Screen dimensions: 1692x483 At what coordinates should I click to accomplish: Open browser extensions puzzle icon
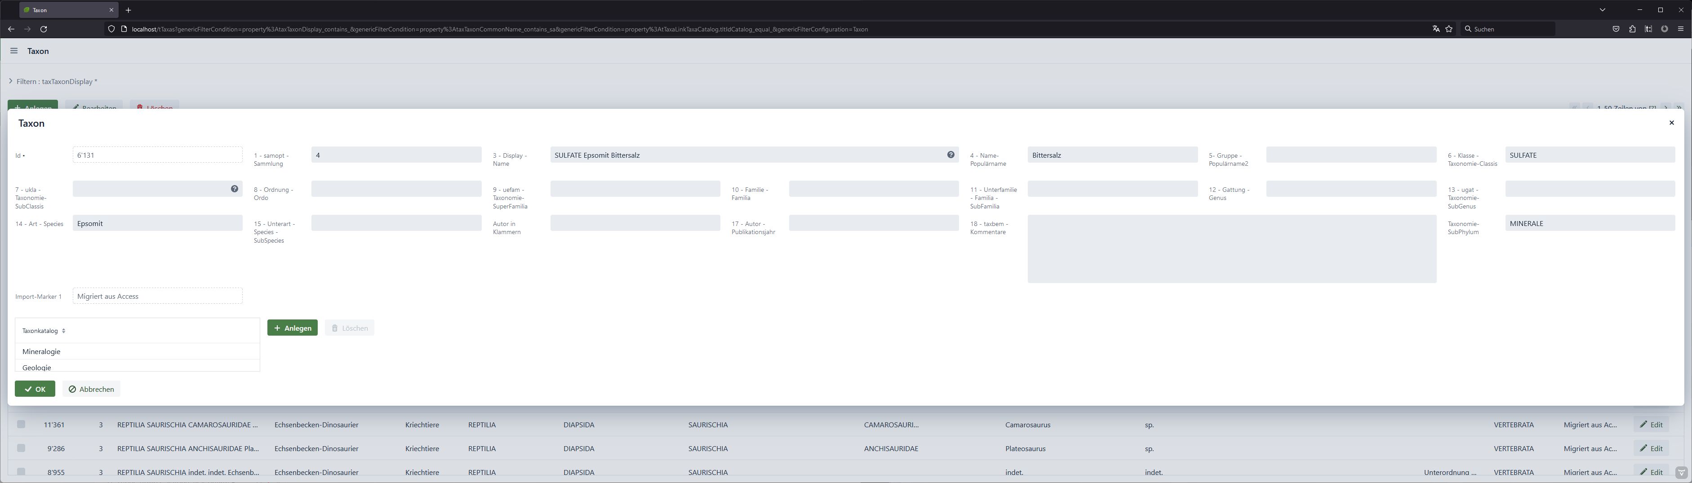(1632, 29)
